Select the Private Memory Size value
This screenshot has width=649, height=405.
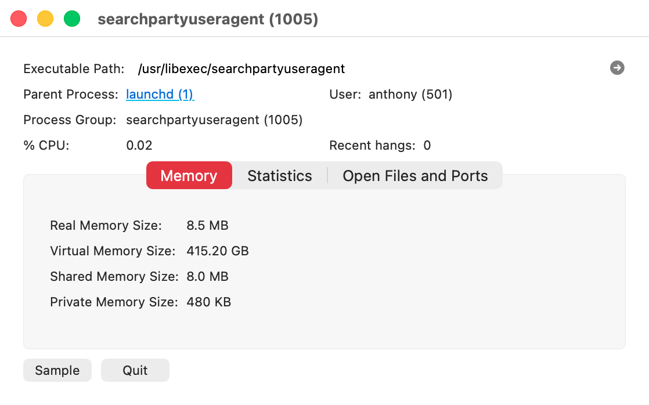click(x=208, y=302)
